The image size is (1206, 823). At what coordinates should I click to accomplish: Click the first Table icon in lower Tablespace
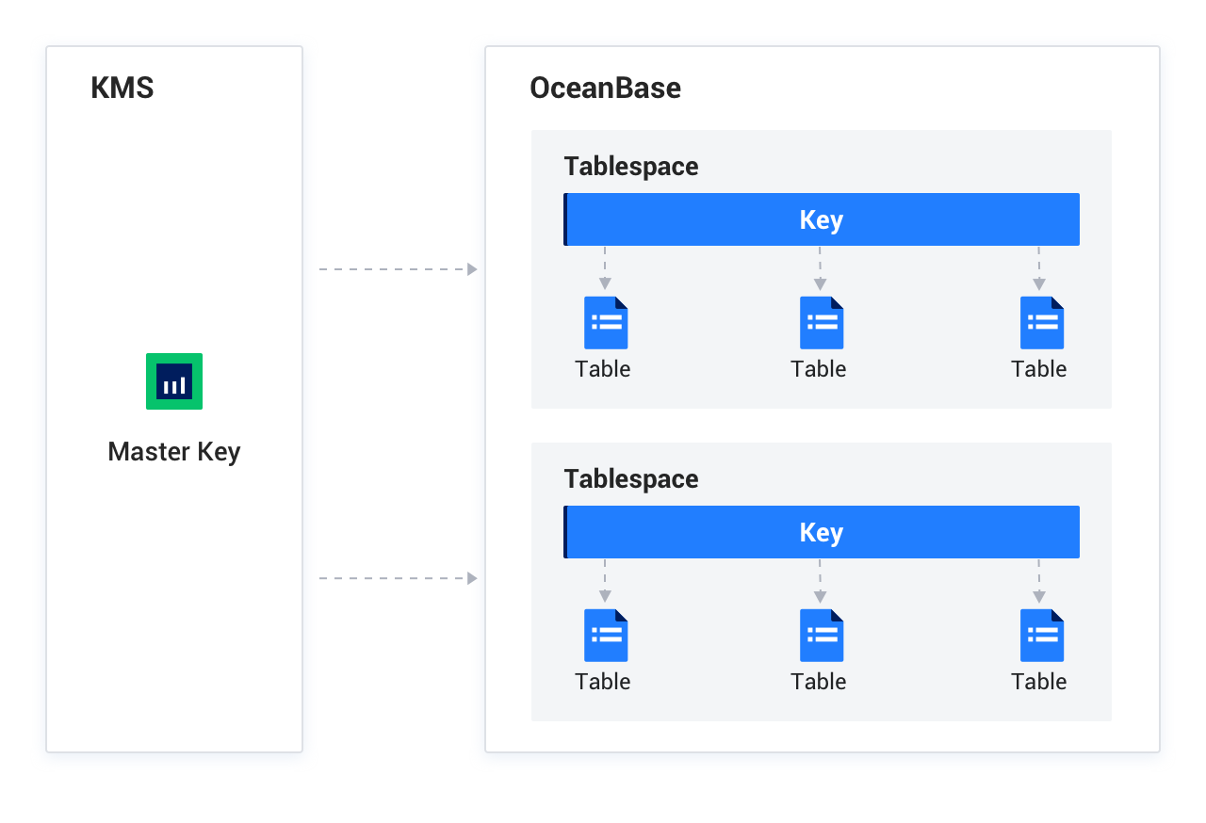coord(604,635)
